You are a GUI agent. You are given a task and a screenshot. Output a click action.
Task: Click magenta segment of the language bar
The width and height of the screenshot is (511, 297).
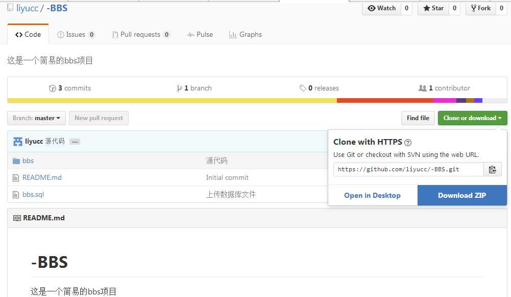pos(445,101)
